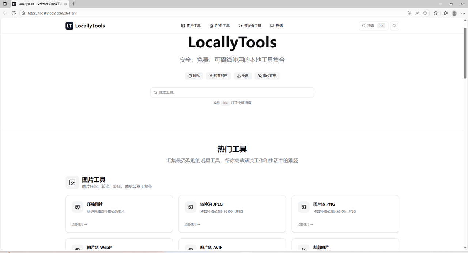Open the PDF 工具 navigation menu
The width and height of the screenshot is (468, 253).
[x=219, y=26]
